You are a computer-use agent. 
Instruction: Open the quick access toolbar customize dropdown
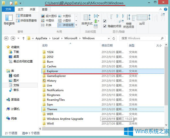pos(20,3)
